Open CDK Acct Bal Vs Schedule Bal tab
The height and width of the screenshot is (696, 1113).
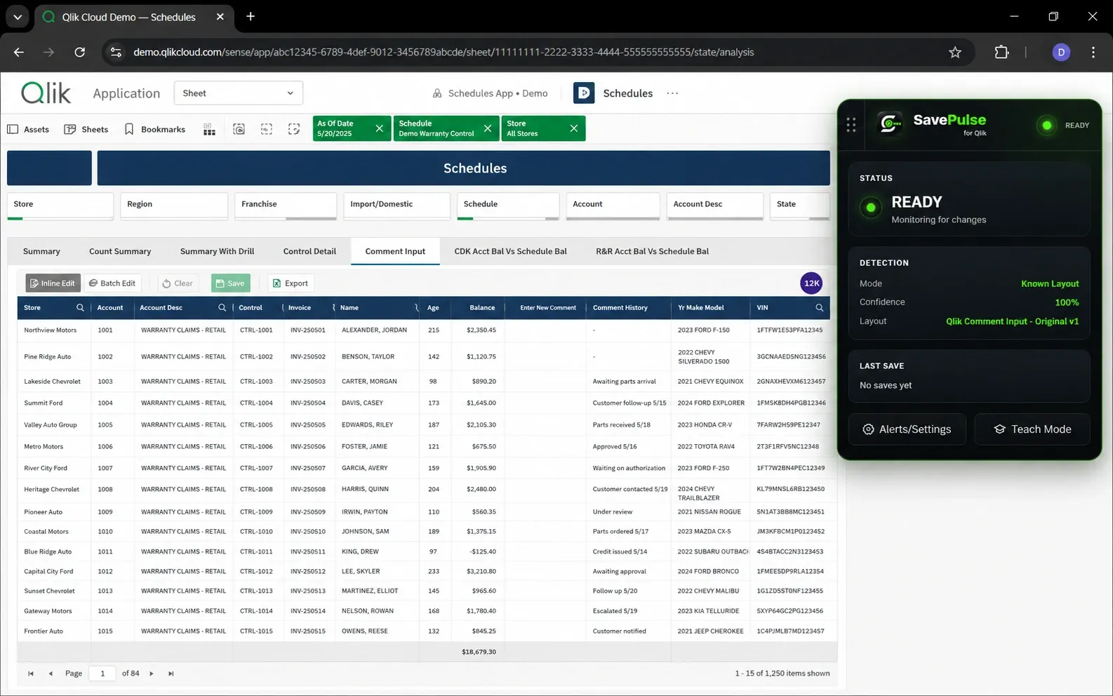[x=510, y=251]
